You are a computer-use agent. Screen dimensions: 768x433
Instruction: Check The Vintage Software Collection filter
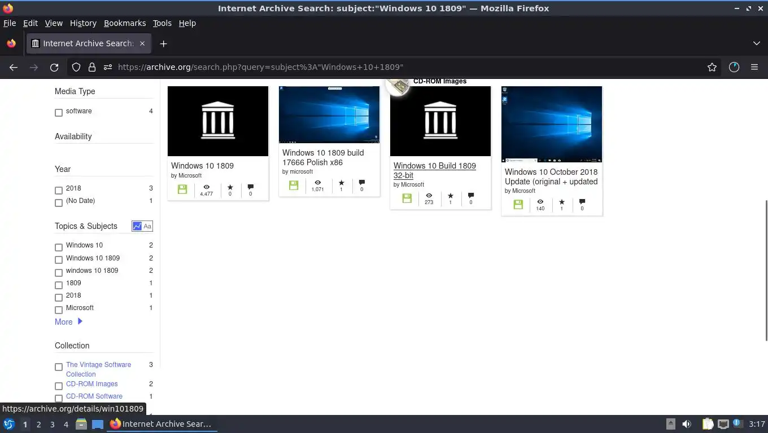[x=59, y=366]
